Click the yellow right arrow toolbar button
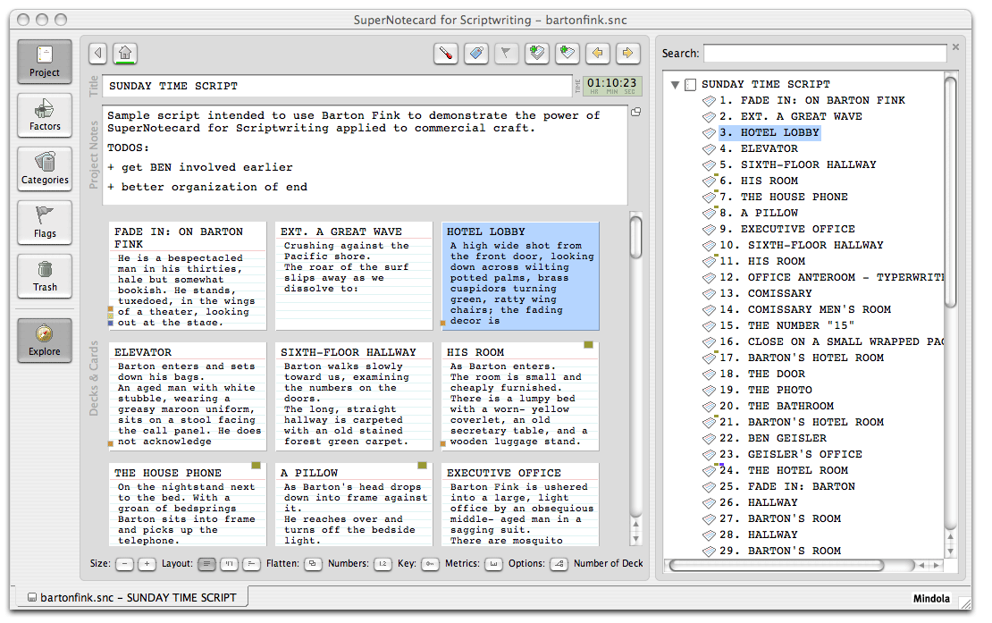The width and height of the screenshot is (992, 623). click(627, 53)
